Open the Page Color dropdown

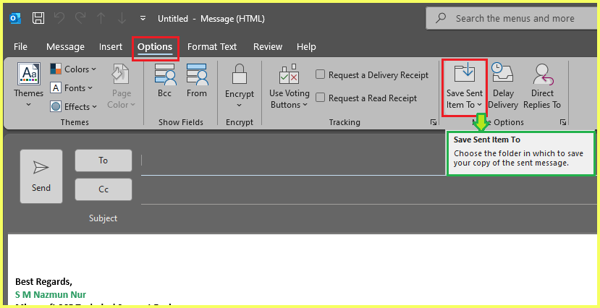pos(122,87)
